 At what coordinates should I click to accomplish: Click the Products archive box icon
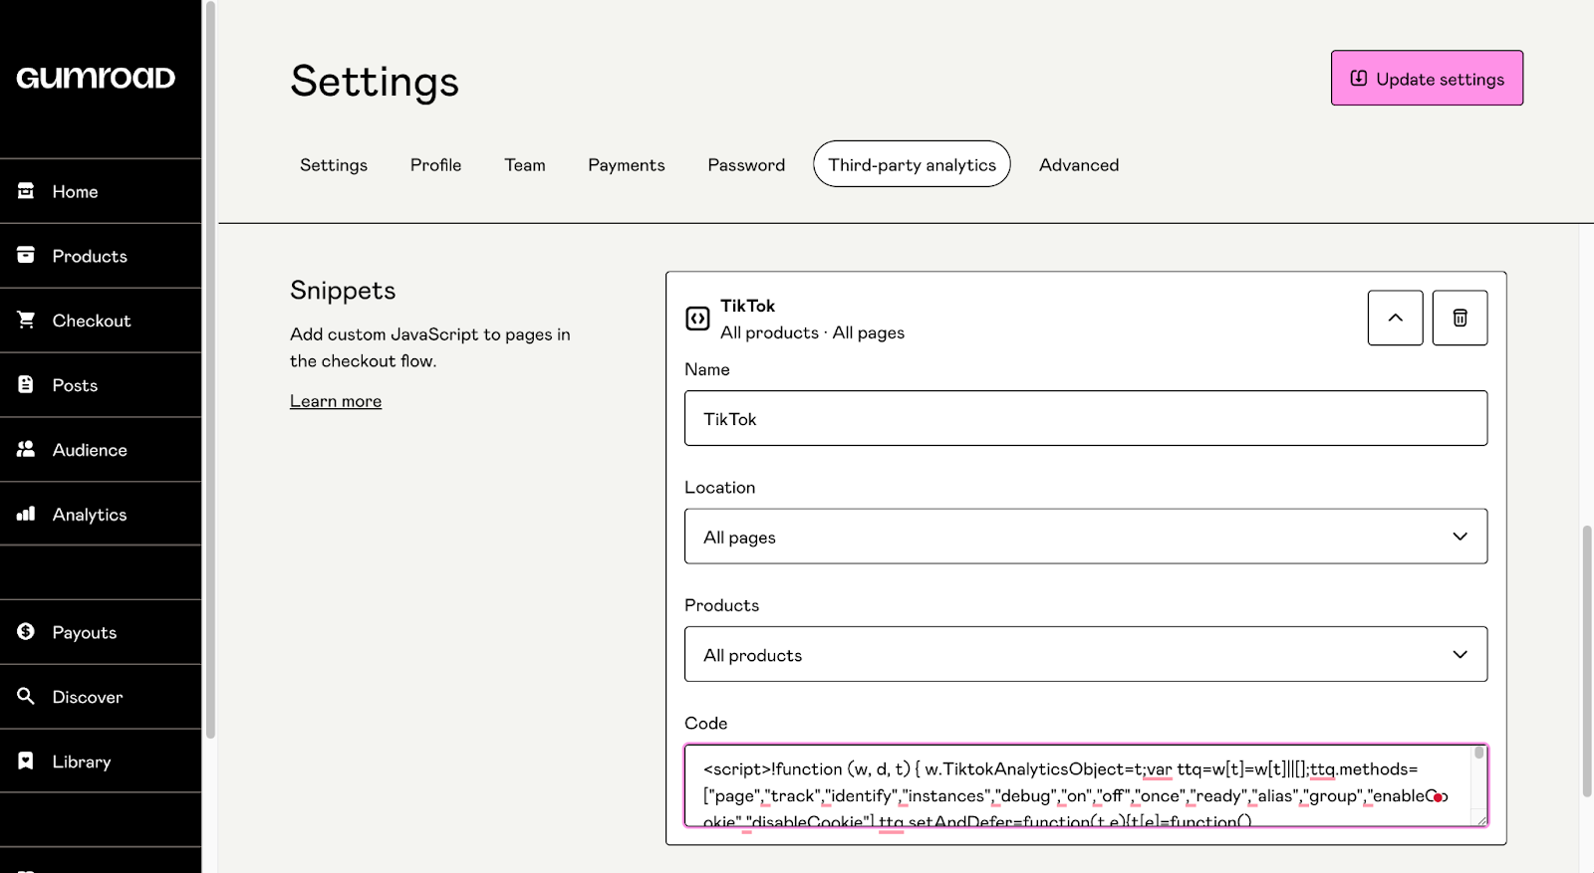pos(26,255)
